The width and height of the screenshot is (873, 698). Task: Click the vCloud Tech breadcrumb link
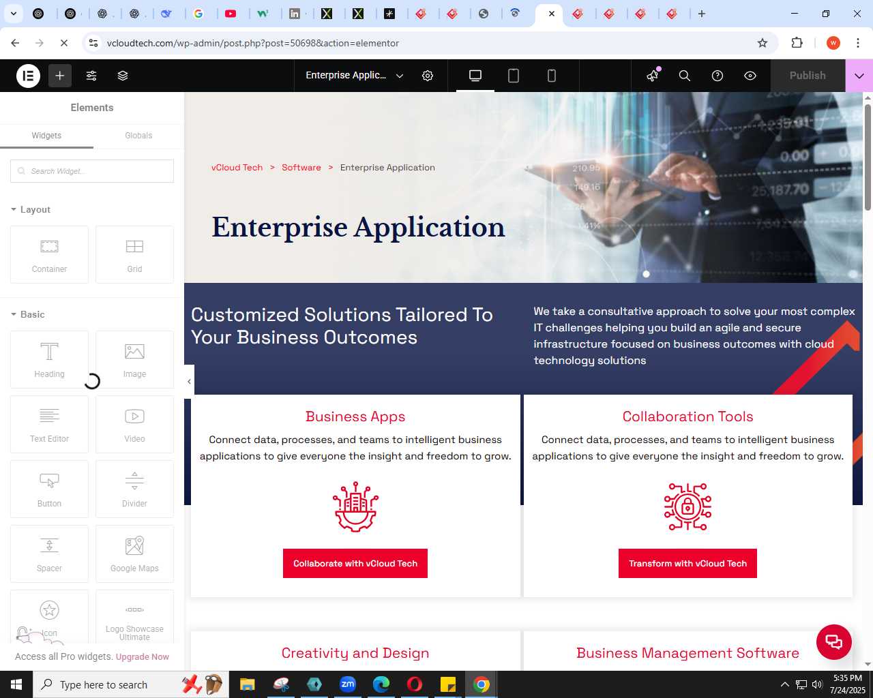pyautogui.click(x=237, y=168)
